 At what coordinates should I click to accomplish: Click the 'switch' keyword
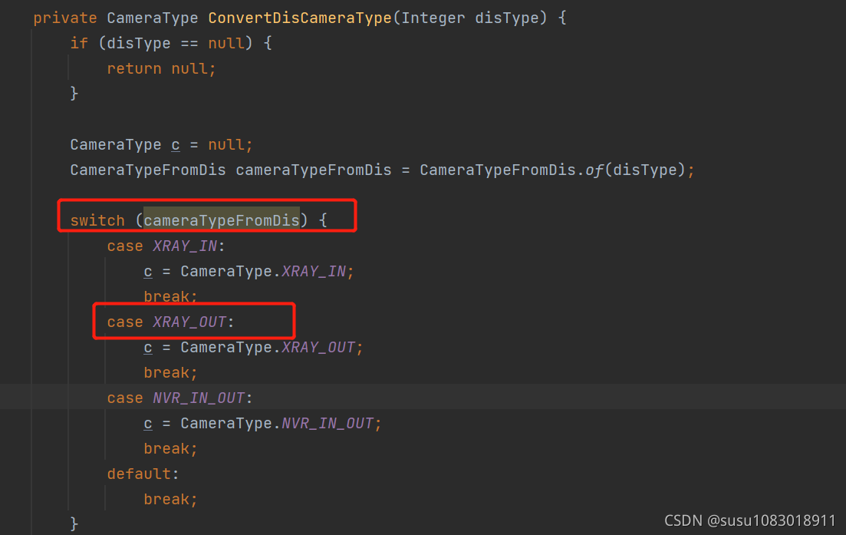97,220
